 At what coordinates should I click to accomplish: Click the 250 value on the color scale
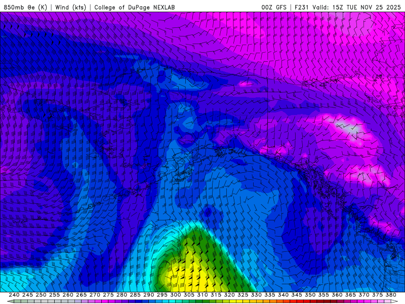41,295
